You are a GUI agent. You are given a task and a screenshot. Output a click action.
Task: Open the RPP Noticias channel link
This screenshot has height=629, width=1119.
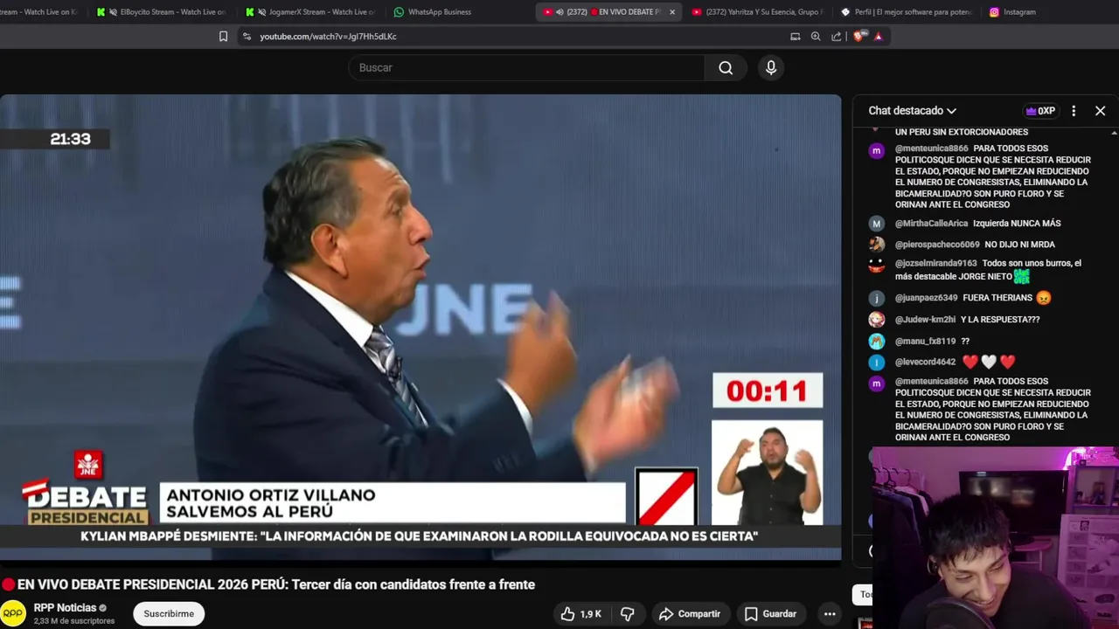click(65, 608)
